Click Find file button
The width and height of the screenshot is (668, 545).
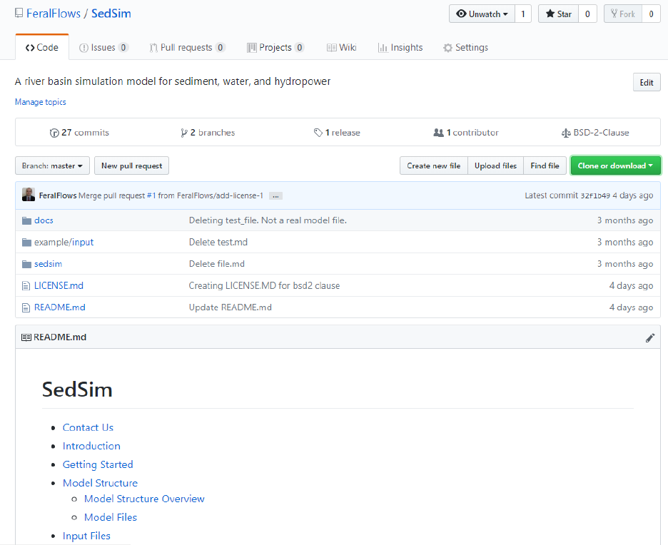click(545, 165)
